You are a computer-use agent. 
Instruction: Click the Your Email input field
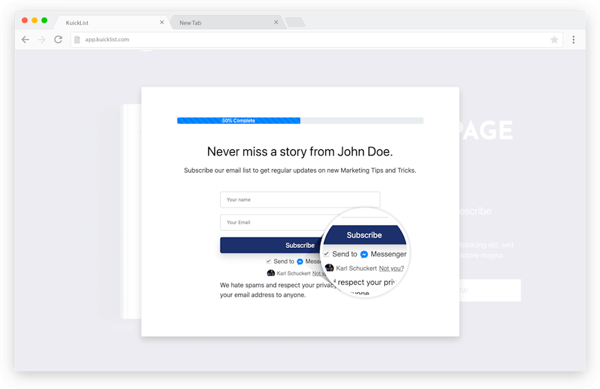click(271, 222)
